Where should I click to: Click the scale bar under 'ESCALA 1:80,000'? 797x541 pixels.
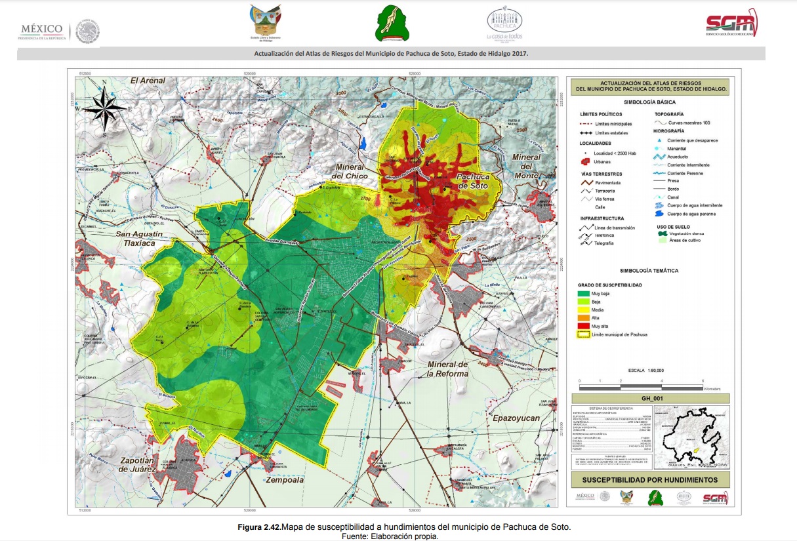(640, 388)
